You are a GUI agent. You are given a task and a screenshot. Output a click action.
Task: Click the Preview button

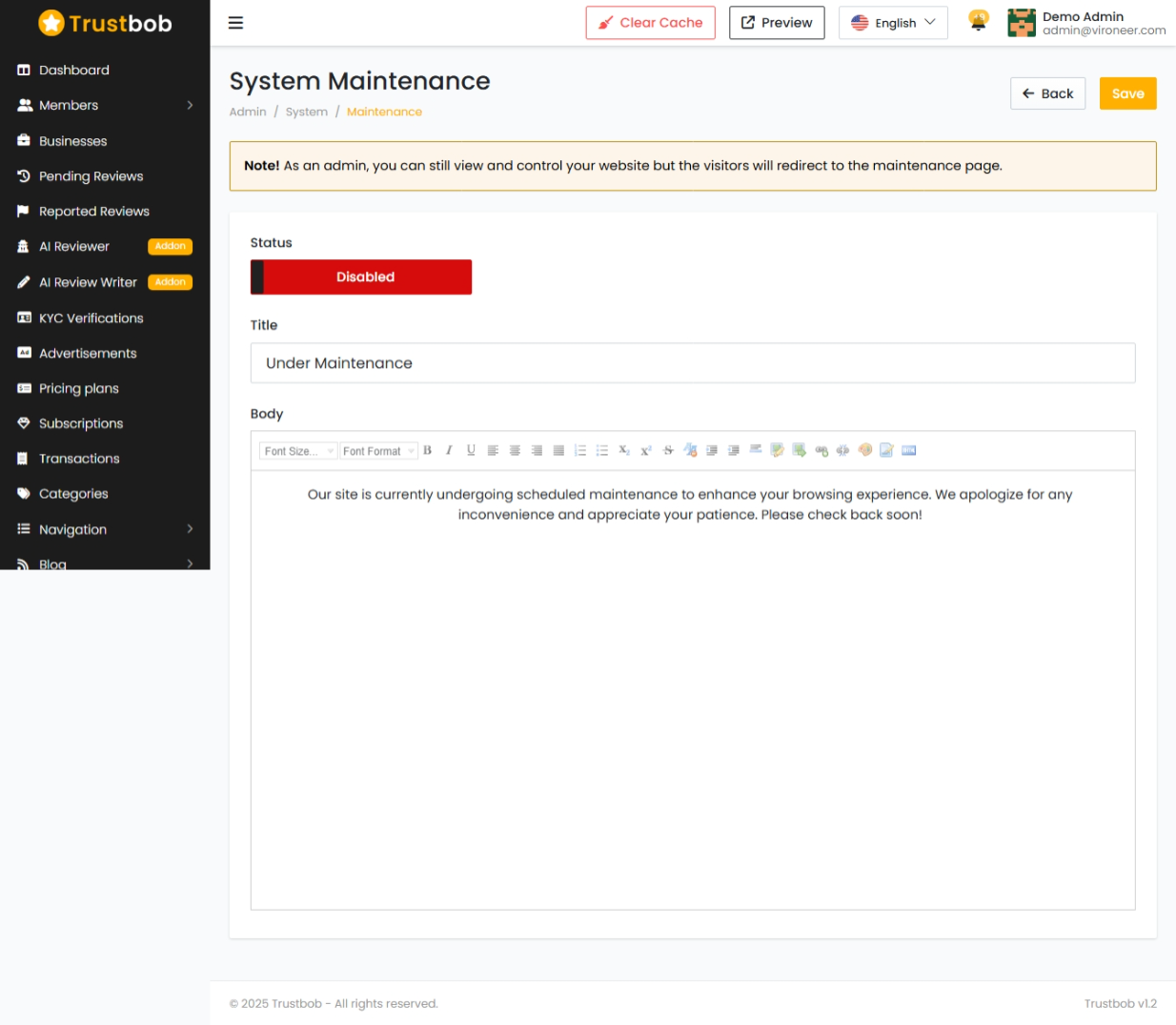(777, 23)
